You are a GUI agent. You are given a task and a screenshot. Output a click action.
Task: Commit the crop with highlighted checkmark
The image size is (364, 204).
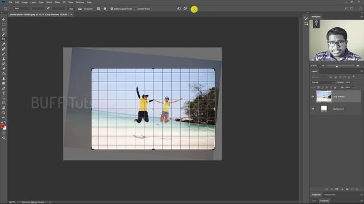click(194, 10)
